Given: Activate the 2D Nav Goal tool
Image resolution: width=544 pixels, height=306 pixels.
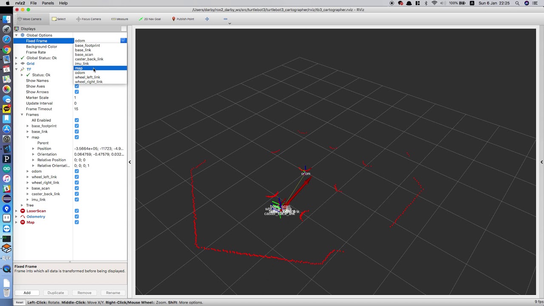Looking at the screenshot, I should pyautogui.click(x=150, y=19).
